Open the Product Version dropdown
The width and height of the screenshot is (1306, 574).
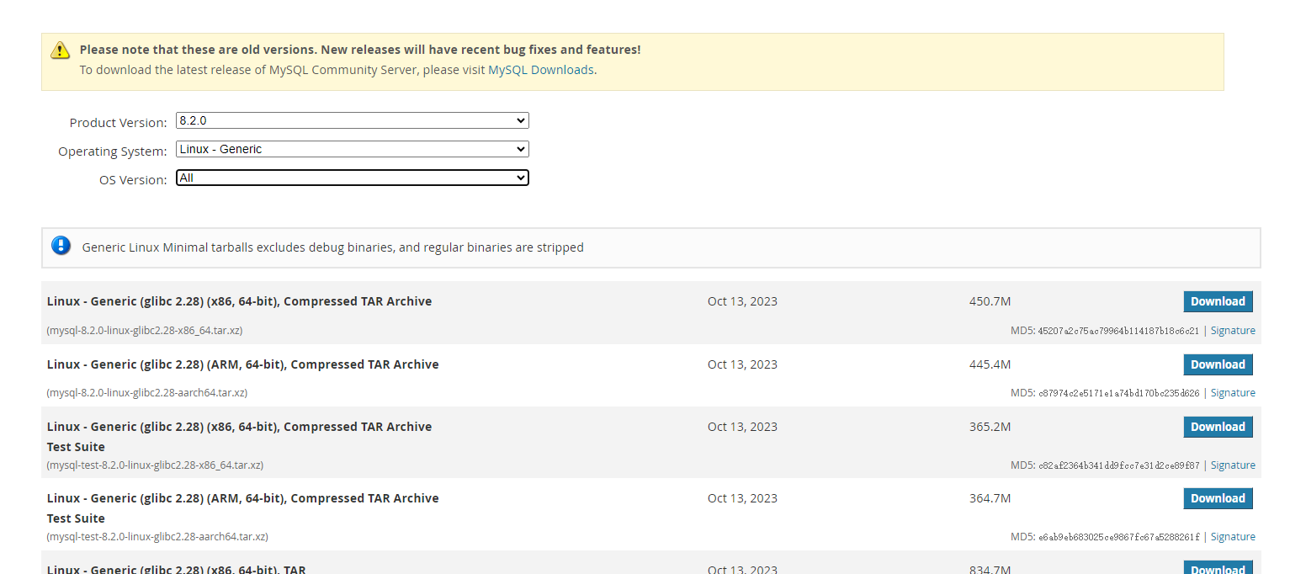[x=352, y=121]
